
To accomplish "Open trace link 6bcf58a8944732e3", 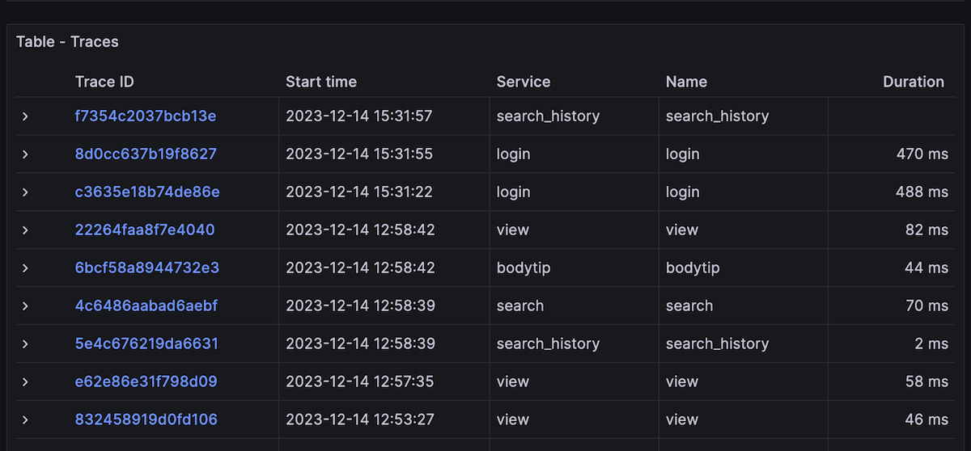I will click(x=146, y=268).
